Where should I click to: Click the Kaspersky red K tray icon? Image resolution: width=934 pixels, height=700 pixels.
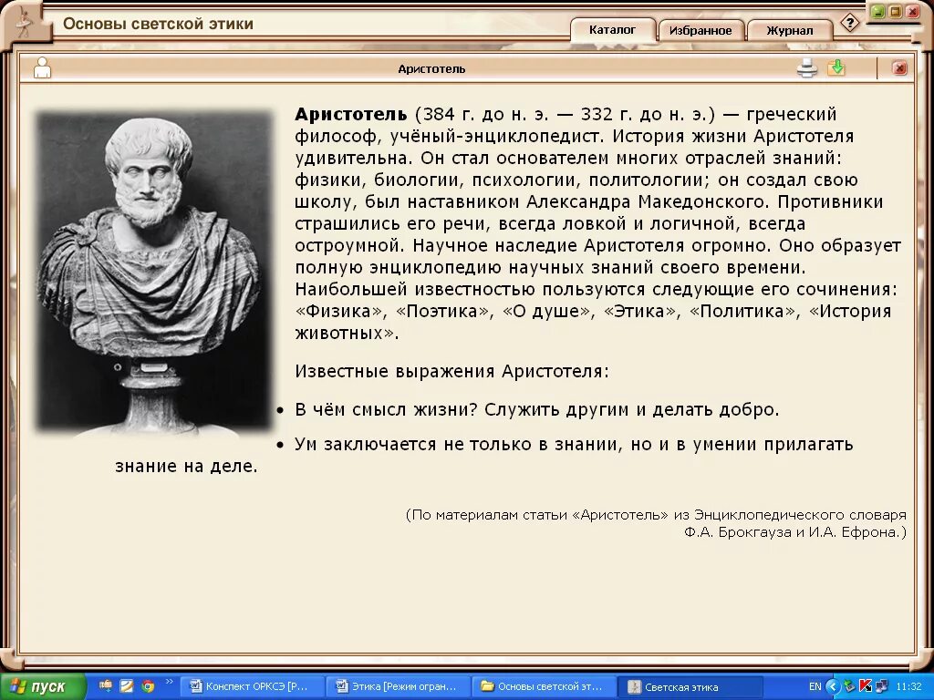pos(866,686)
